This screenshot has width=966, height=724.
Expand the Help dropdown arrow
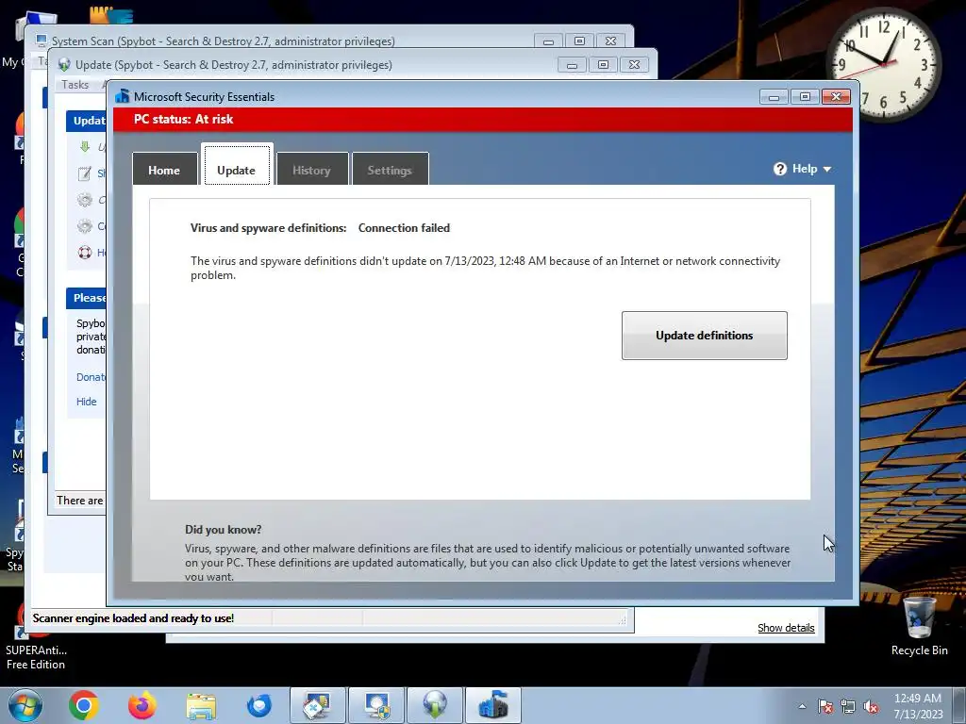point(827,170)
